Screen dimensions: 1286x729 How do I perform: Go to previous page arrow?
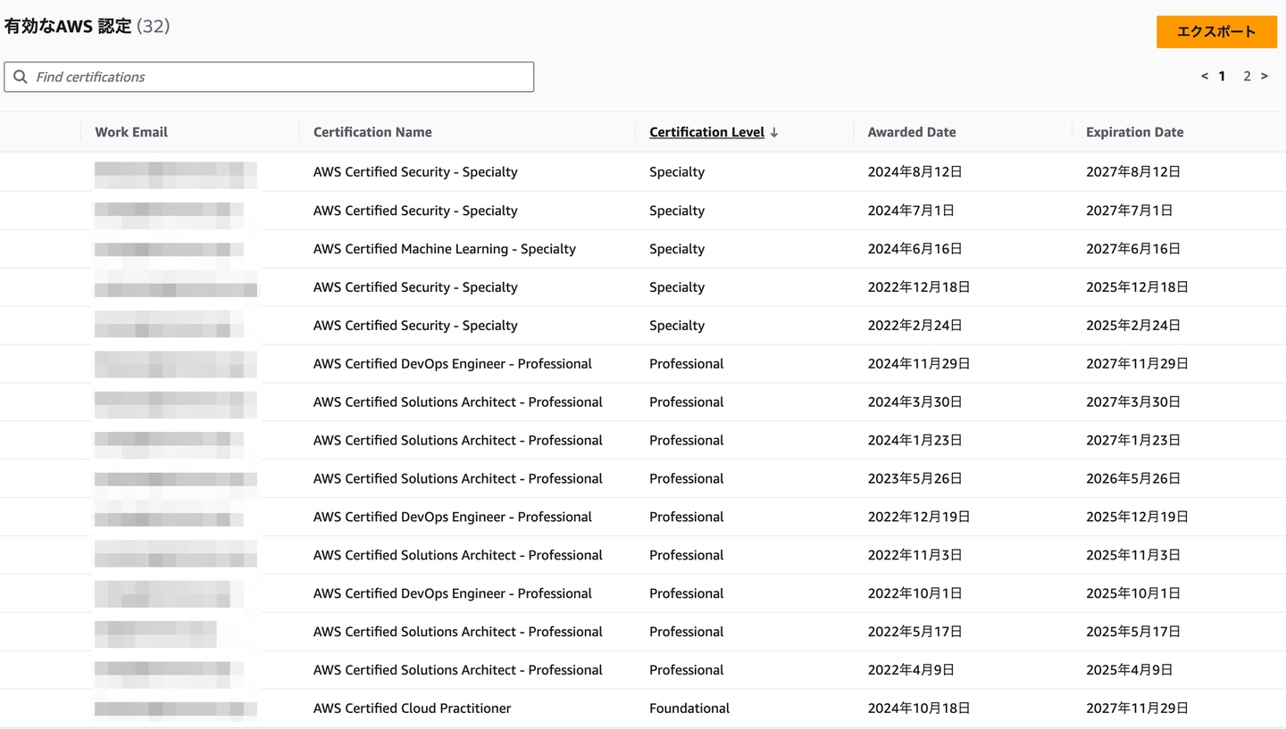[1204, 77]
